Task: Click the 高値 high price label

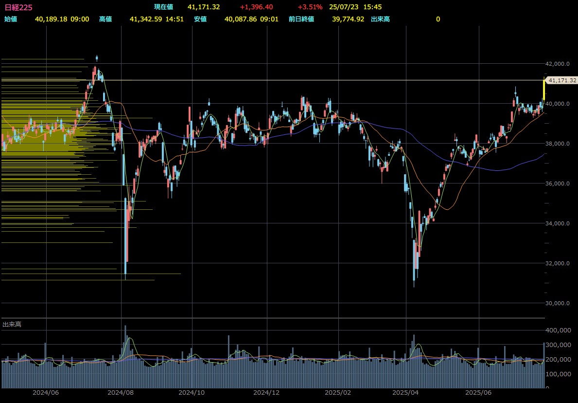Action: (x=105, y=19)
